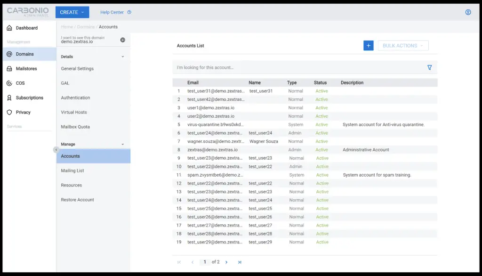This screenshot has width=482, height=276.
Task: Select test_user42 account in row 2
Action: 305,99
